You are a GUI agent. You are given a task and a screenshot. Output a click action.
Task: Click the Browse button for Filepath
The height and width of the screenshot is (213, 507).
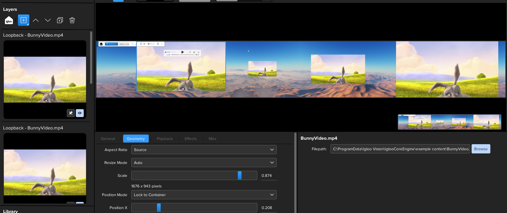click(x=481, y=149)
